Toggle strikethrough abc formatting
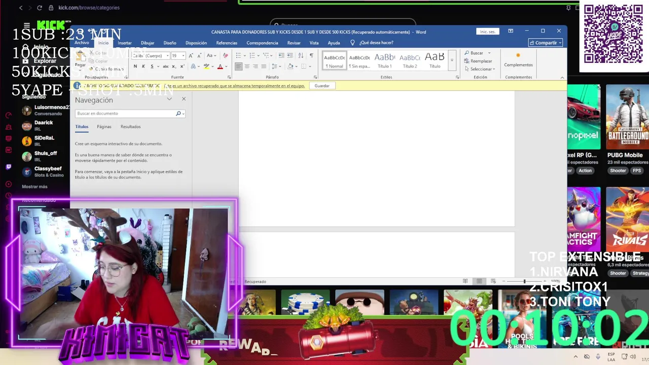 point(165,66)
